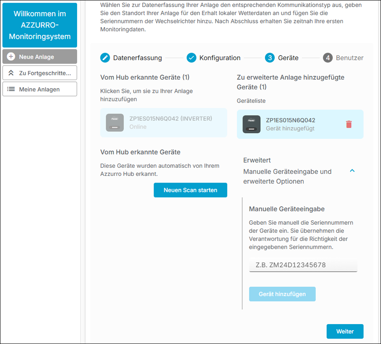Open Meine Anlagen in sidebar

point(40,89)
